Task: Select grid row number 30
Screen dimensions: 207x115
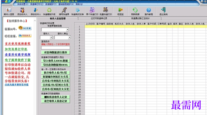Action: (80, 106)
